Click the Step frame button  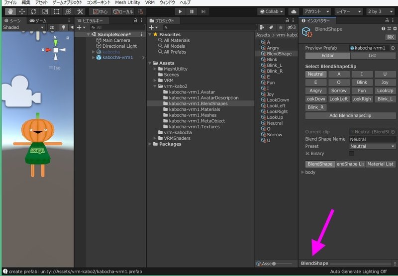point(203,11)
